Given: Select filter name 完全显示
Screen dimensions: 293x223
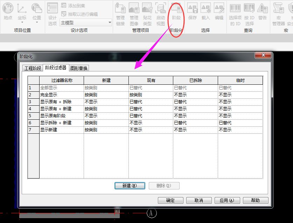Looking at the screenshot, I should pos(62,95).
